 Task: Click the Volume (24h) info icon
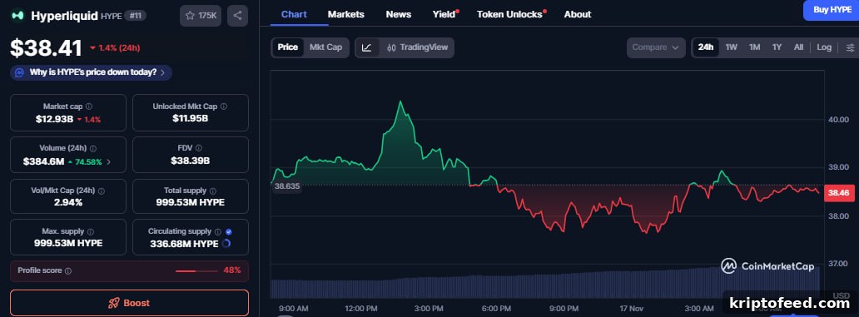point(93,148)
